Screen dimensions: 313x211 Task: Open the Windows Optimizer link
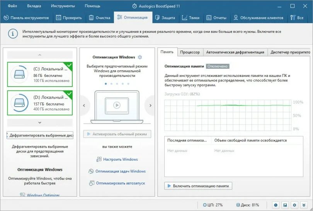point(43,195)
